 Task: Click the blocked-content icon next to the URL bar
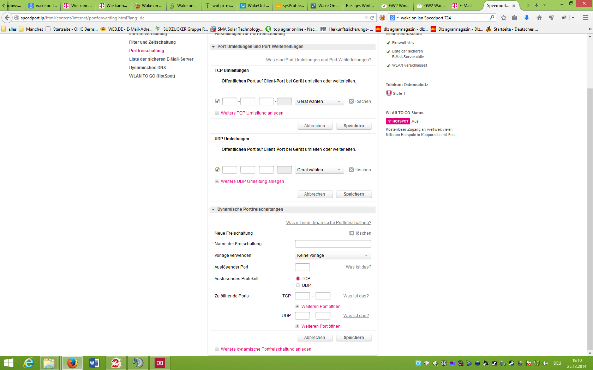coord(382,18)
